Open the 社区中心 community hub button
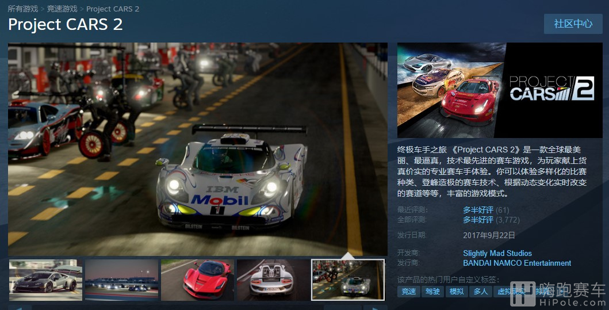This screenshot has width=609, height=310. click(x=573, y=24)
